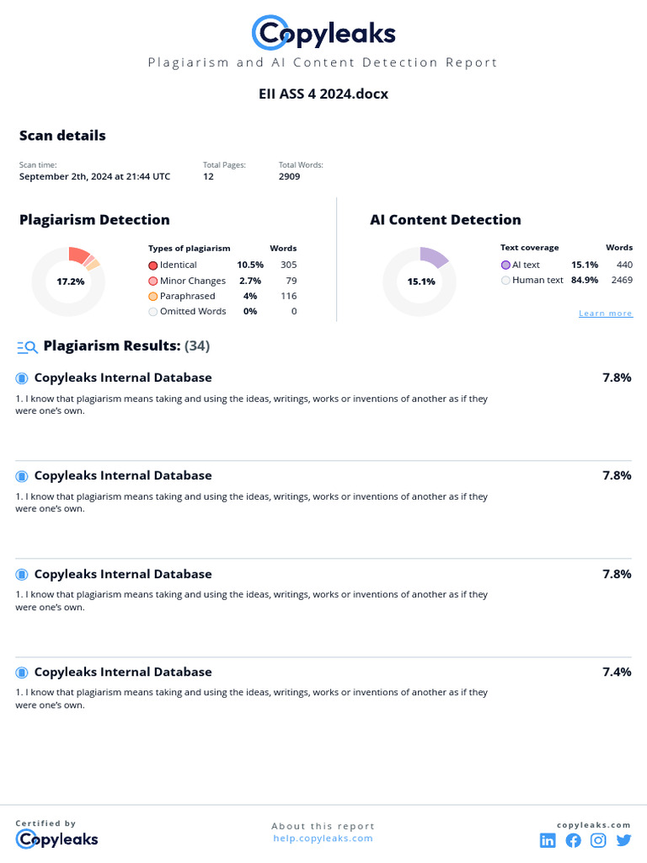Click the orange Paraphrased color swatch
This screenshot has height=863, width=647.
[152, 297]
